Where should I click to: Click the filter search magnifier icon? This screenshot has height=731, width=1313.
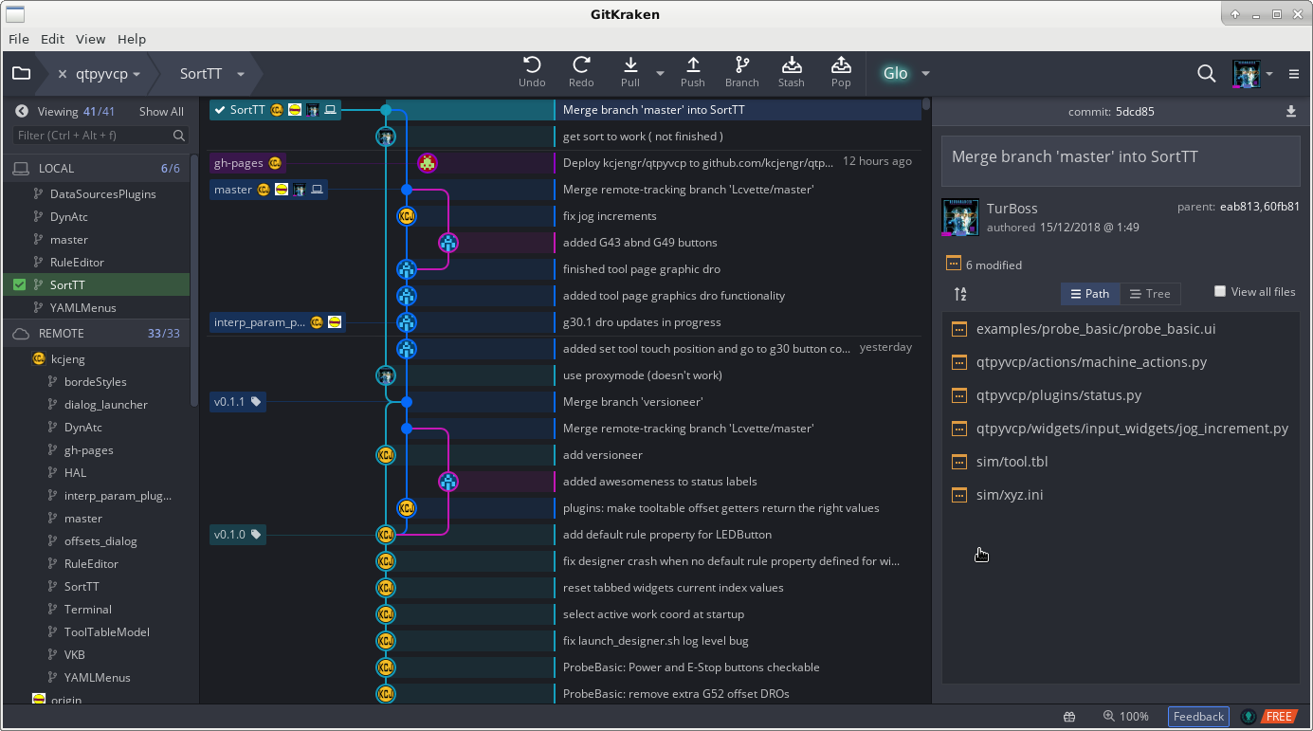pos(179,136)
